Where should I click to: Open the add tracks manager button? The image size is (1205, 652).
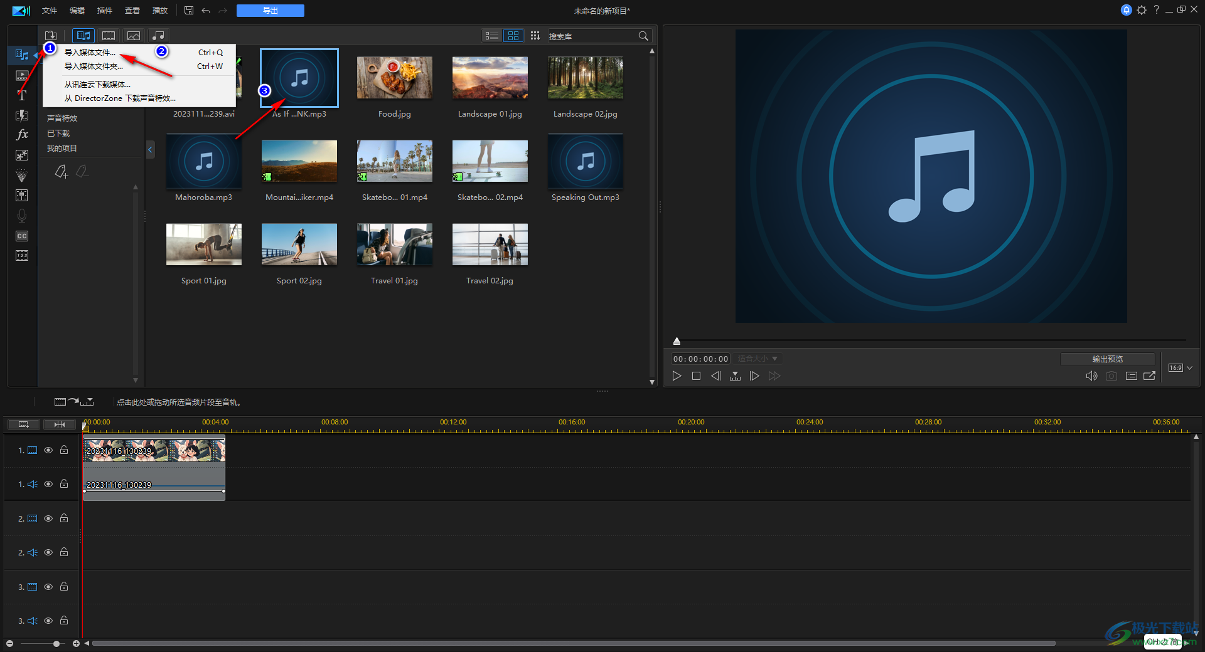[x=24, y=424]
